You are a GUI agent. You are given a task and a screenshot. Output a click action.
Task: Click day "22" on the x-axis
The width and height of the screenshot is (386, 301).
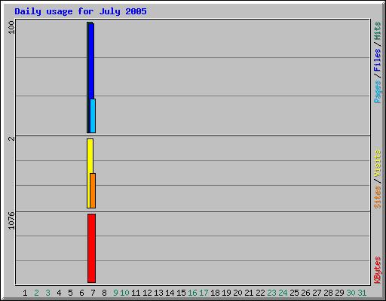pyautogui.click(x=260, y=293)
